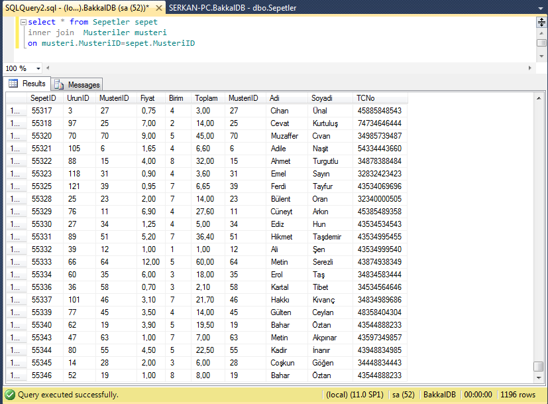This screenshot has width=548, height=404.
Task: Open the 100 % zoom dropdown
Action: click(38, 68)
